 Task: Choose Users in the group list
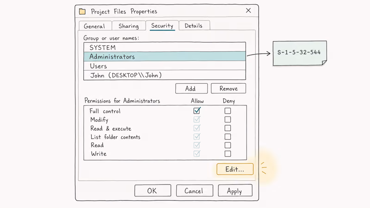(x=165, y=66)
